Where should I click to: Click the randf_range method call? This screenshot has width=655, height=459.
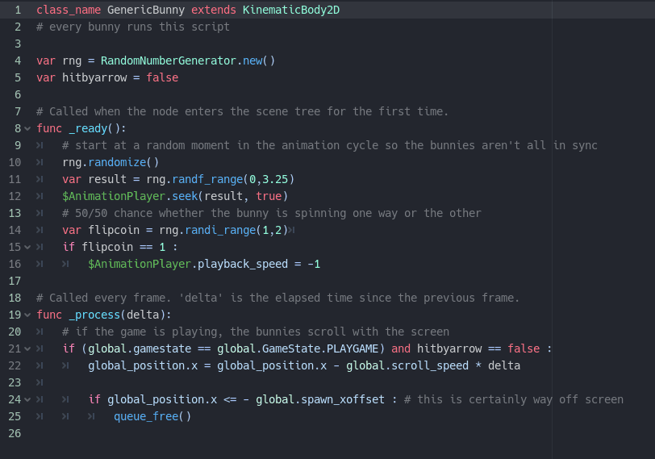[x=207, y=180]
